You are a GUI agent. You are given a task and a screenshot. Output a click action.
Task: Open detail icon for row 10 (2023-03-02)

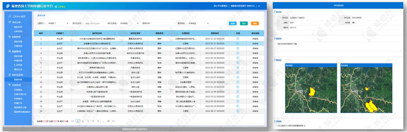pos(238,82)
